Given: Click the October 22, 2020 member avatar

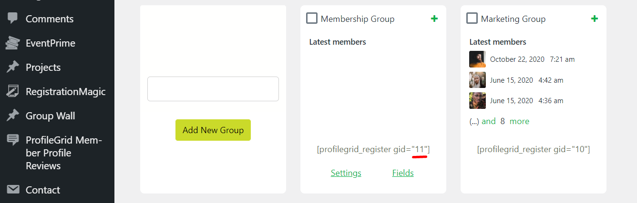Looking at the screenshot, I should pyautogui.click(x=478, y=59).
